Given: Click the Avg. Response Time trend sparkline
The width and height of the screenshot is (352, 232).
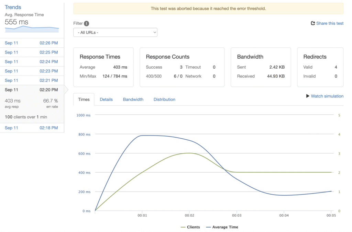Looking at the screenshot, I should 32,29.
